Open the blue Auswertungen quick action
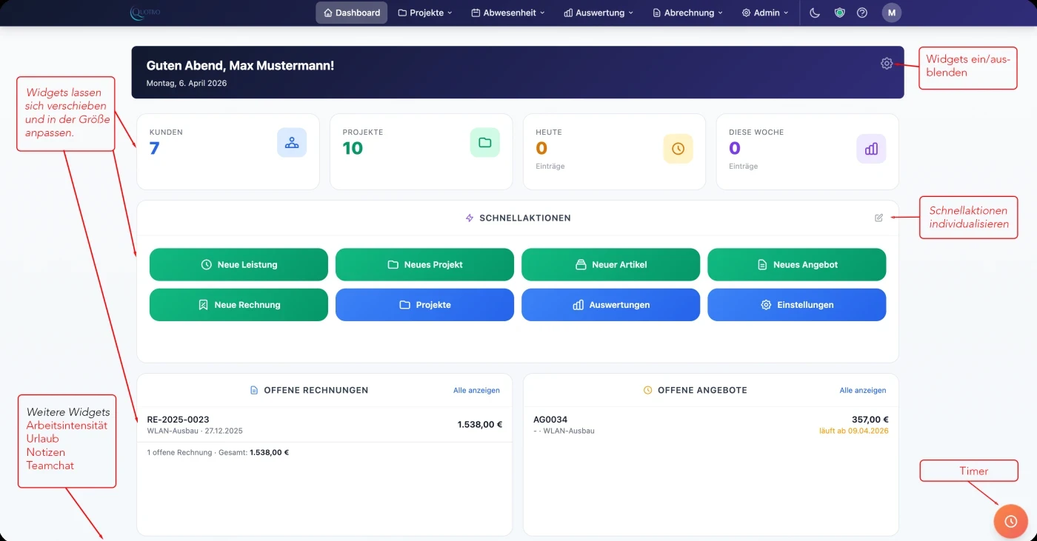This screenshot has height=541, width=1037. point(610,305)
